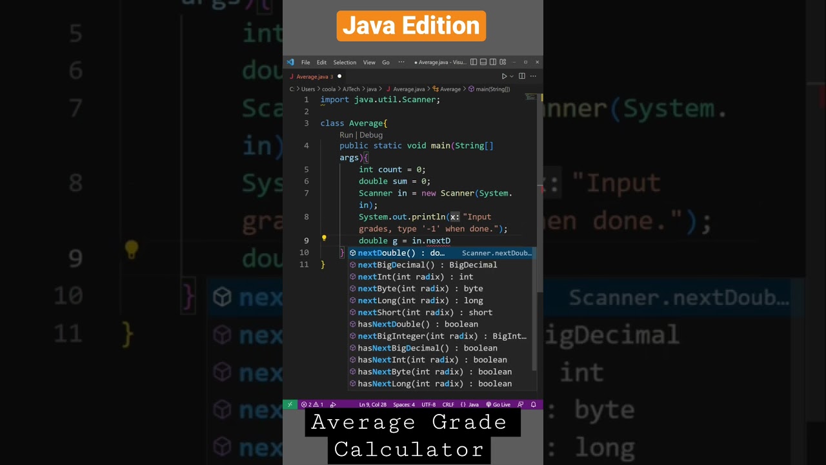This screenshot has width=826, height=465.
Task: Click the Debug CodeLens link above main
Action: tap(371, 135)
